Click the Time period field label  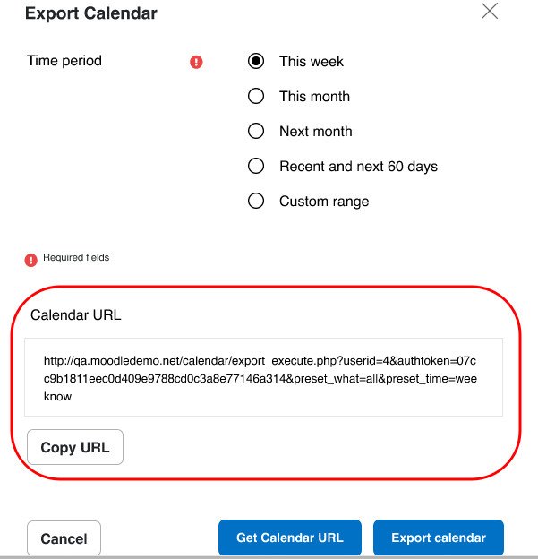point(64,61)
